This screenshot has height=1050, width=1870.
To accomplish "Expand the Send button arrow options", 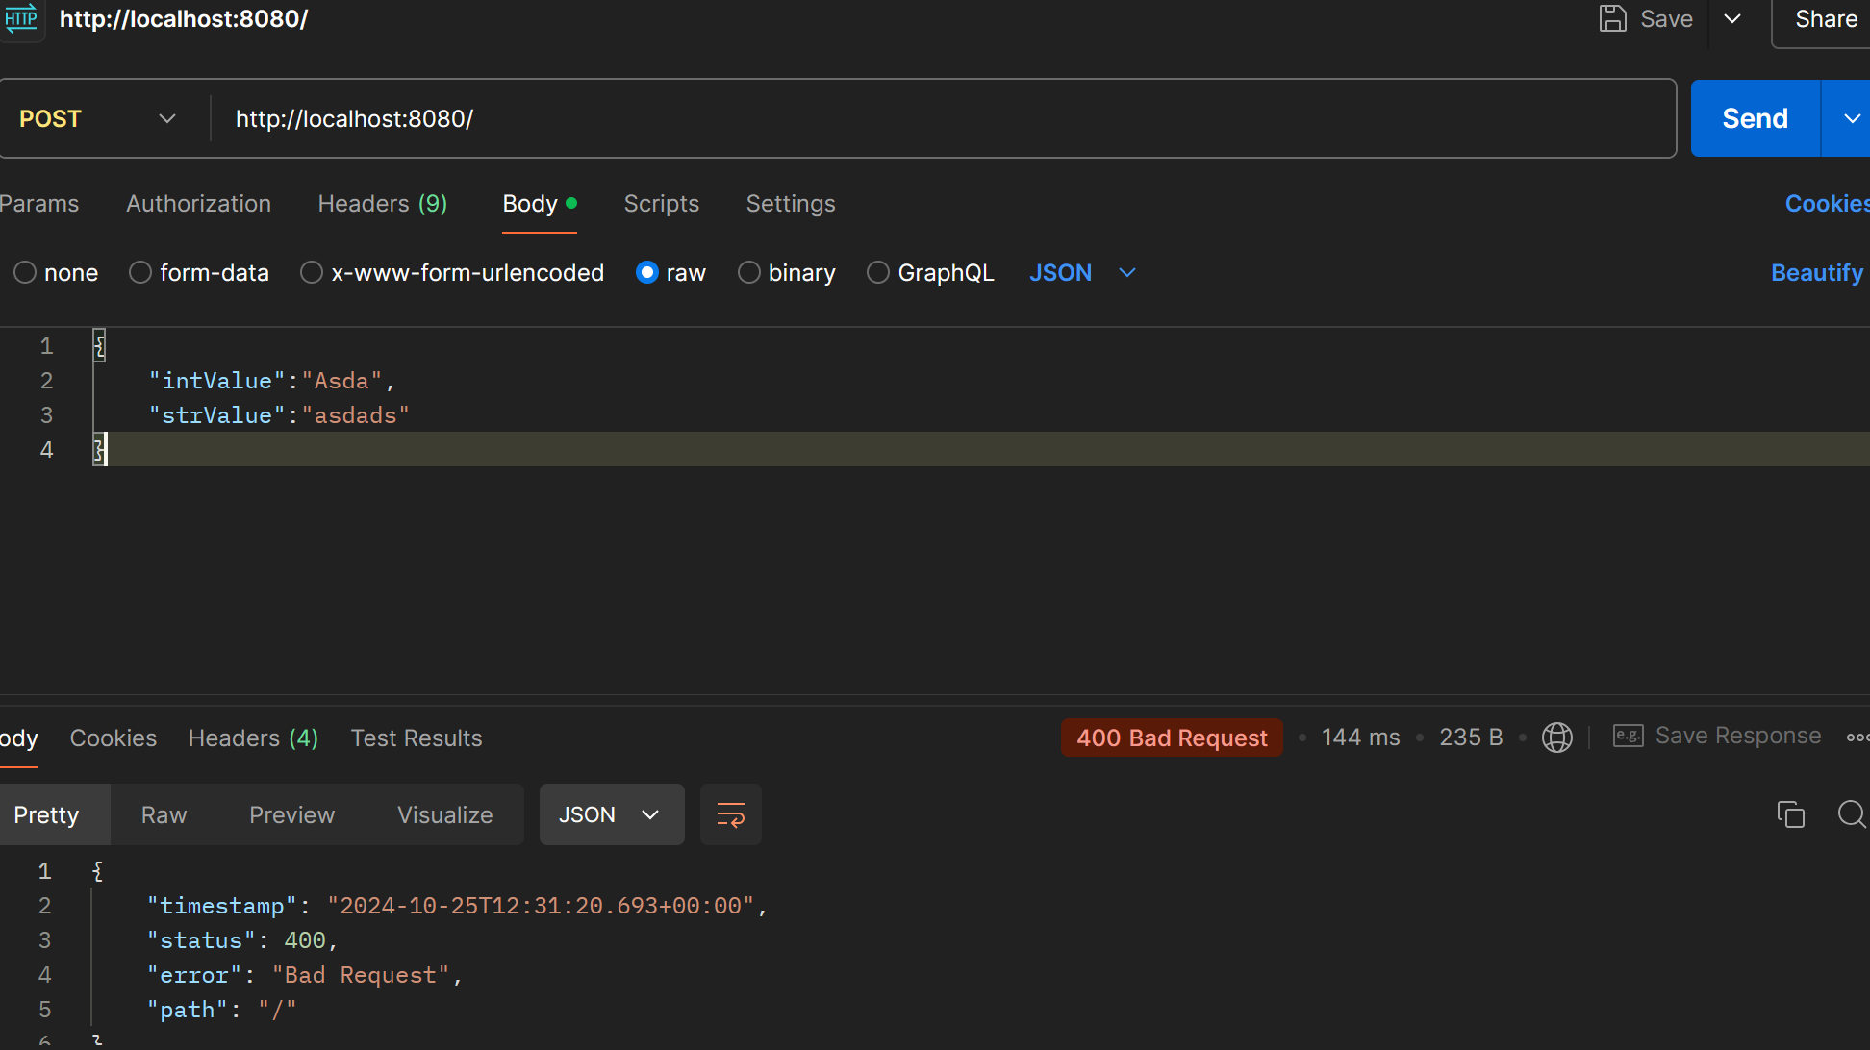I will [x=1849, y=118].
